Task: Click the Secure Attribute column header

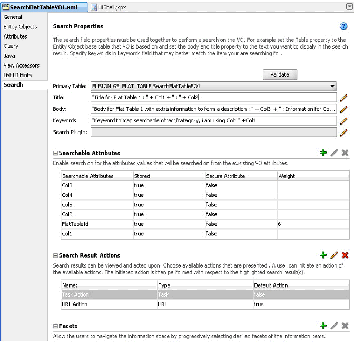Action: tap(241, 176)
